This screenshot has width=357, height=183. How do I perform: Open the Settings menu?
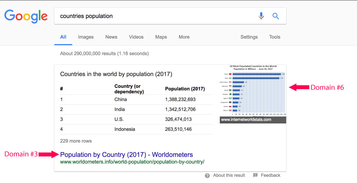click(x=249, y=37)
